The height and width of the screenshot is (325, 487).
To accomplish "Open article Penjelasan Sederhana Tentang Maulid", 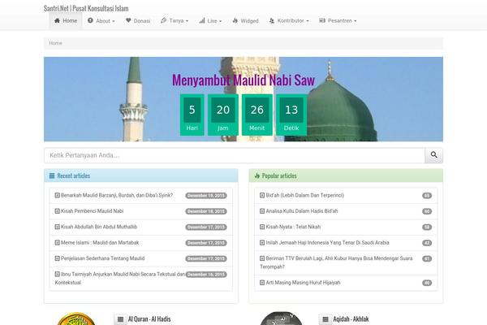I will (102, 258).
